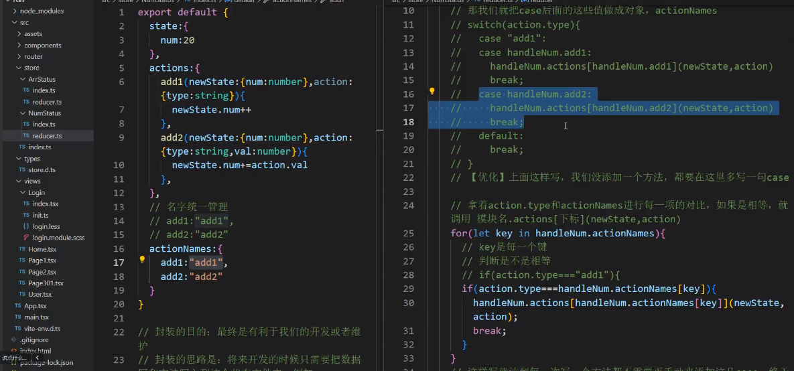Click the uncommented 'break;' on line 31
Screen dimensions: 794x371
(490, 331)
